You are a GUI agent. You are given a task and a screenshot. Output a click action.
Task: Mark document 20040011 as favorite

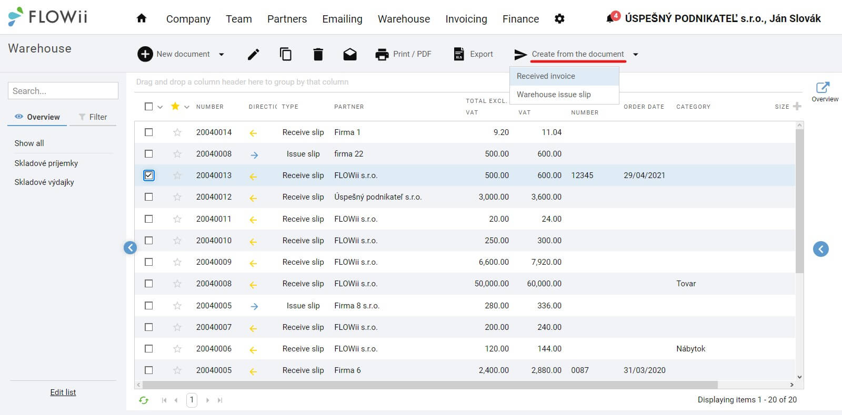tap(177, 219)
